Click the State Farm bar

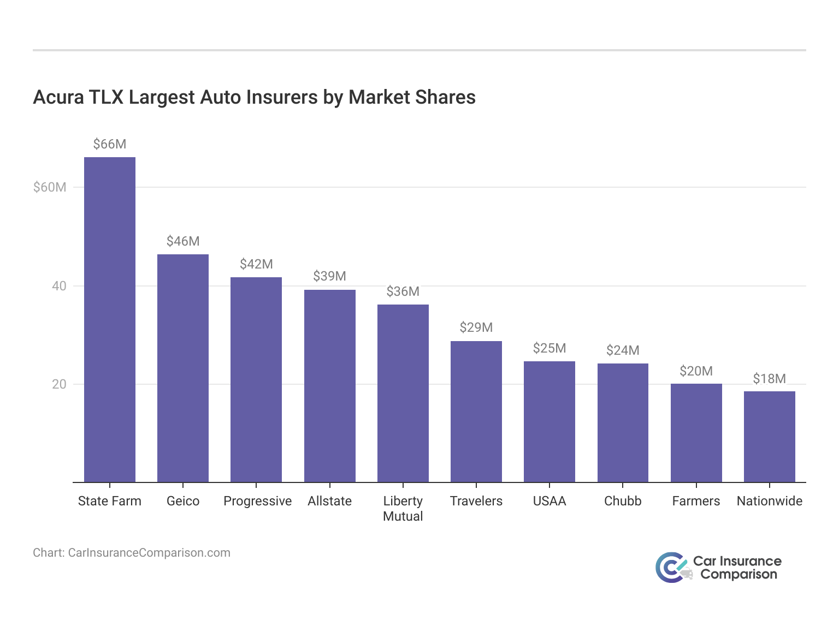110,320
